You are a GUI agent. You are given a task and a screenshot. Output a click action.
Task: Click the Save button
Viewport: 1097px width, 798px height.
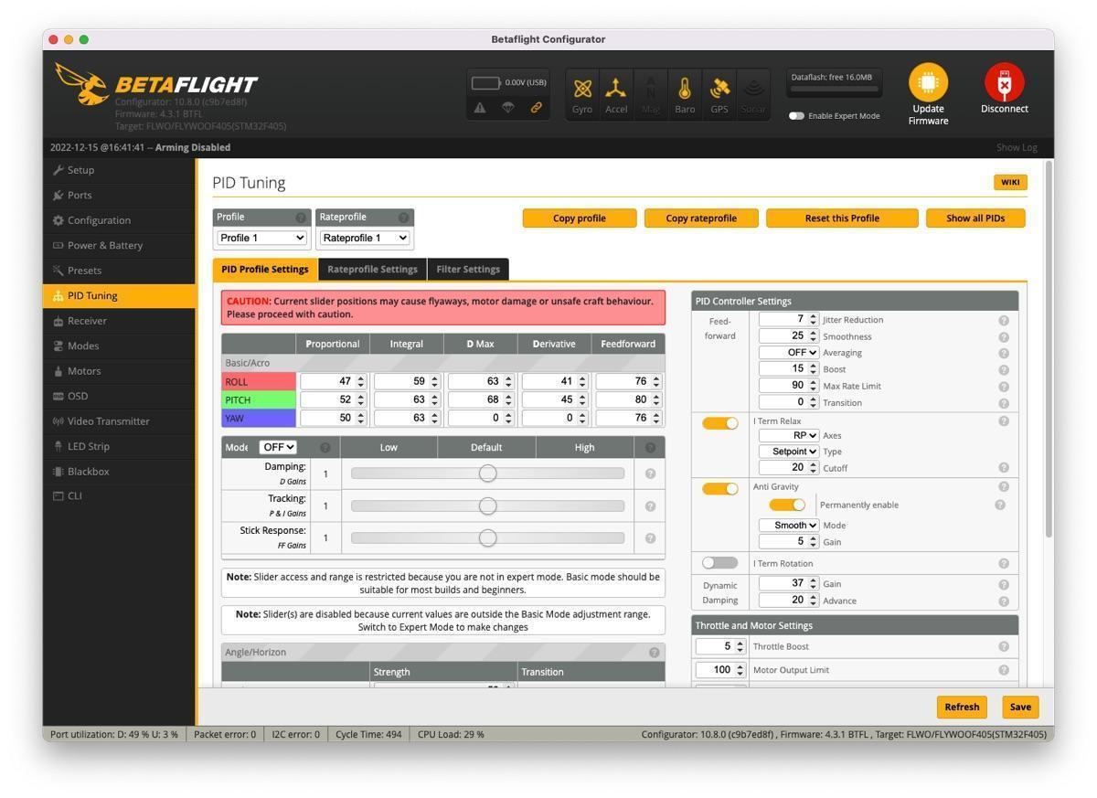[x=1020, y=707]
